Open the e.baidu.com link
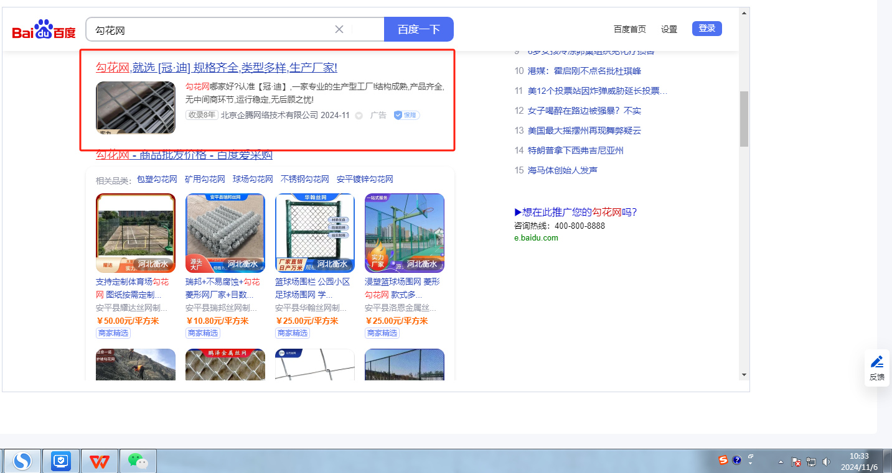The width and height of the screenshot is (892, 473). [536, 237]
